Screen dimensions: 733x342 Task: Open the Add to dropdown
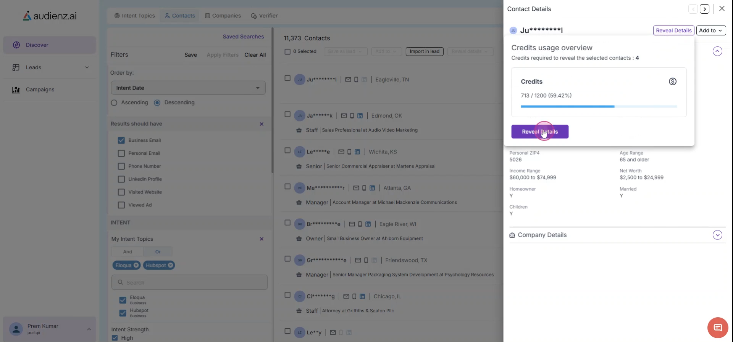tap(710, 30)
